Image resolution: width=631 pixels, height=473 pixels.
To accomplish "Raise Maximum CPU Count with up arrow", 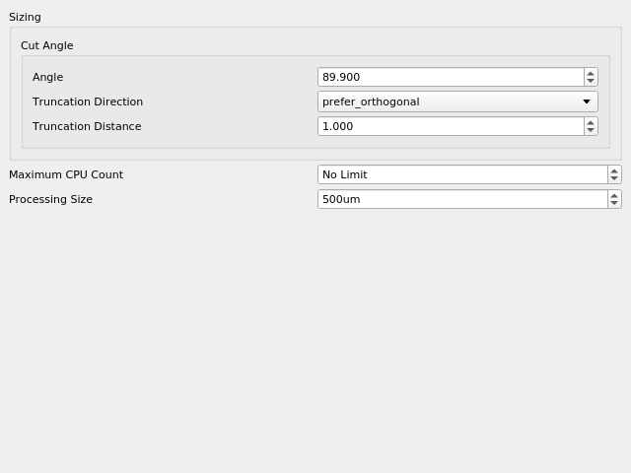I will point(614,170).
